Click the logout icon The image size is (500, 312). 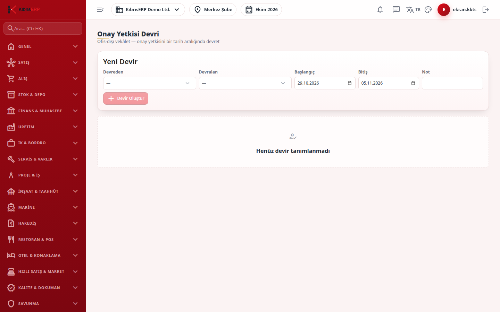(x=486, y=10)
